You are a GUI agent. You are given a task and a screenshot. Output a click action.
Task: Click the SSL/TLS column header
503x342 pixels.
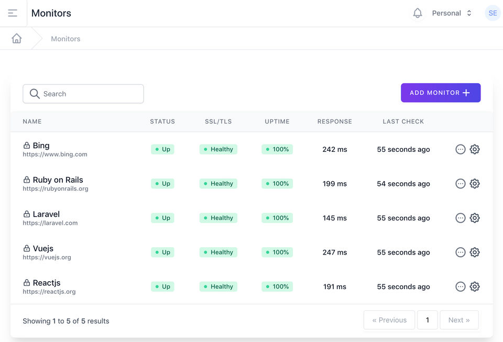[x=218, y=122]
